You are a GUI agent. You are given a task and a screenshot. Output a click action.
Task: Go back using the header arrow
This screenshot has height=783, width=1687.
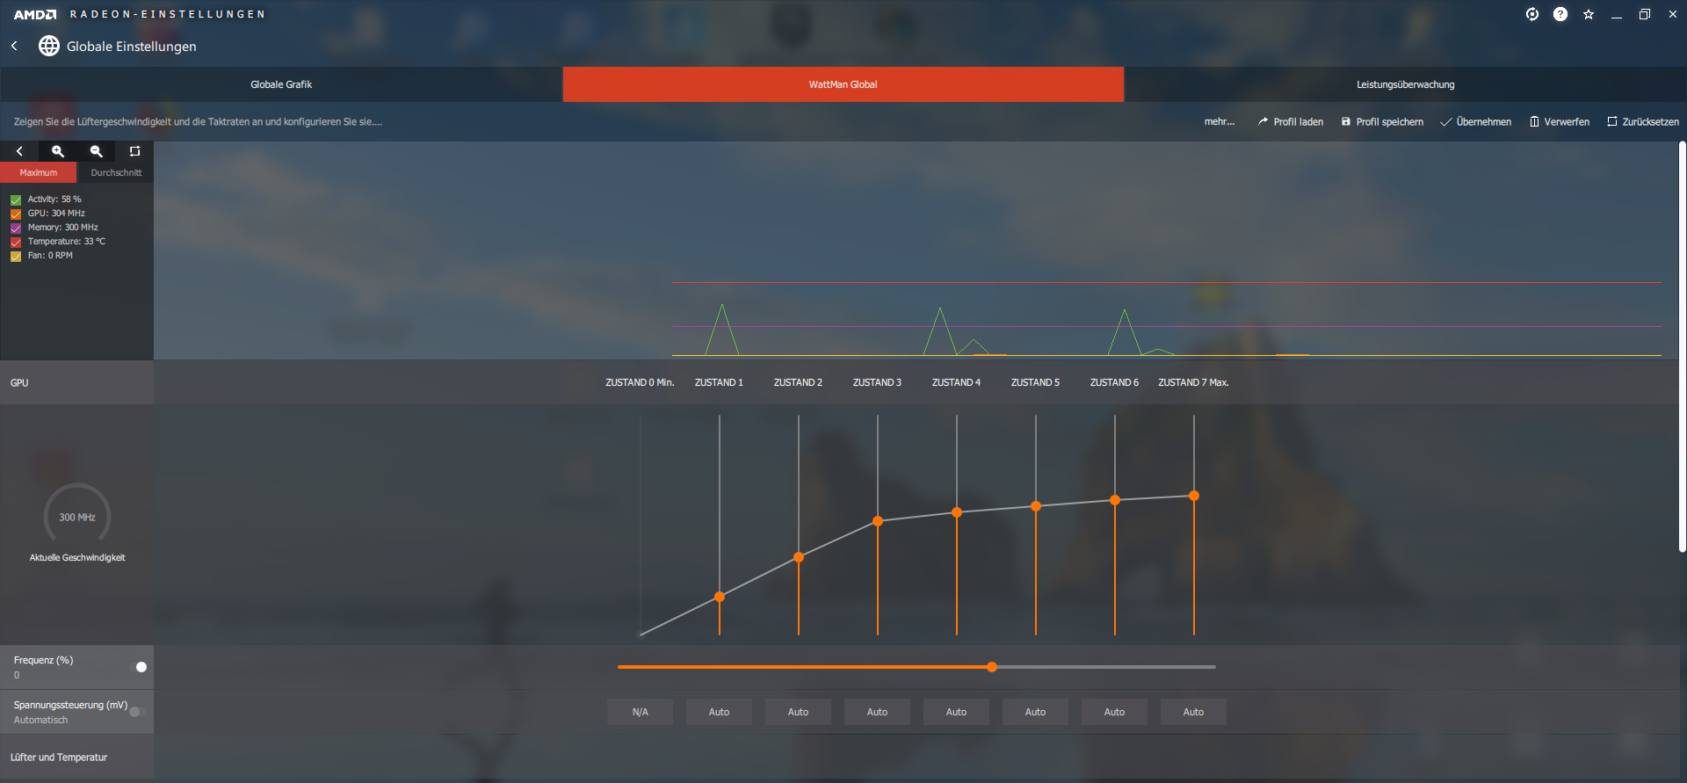(x=14, y=46)
